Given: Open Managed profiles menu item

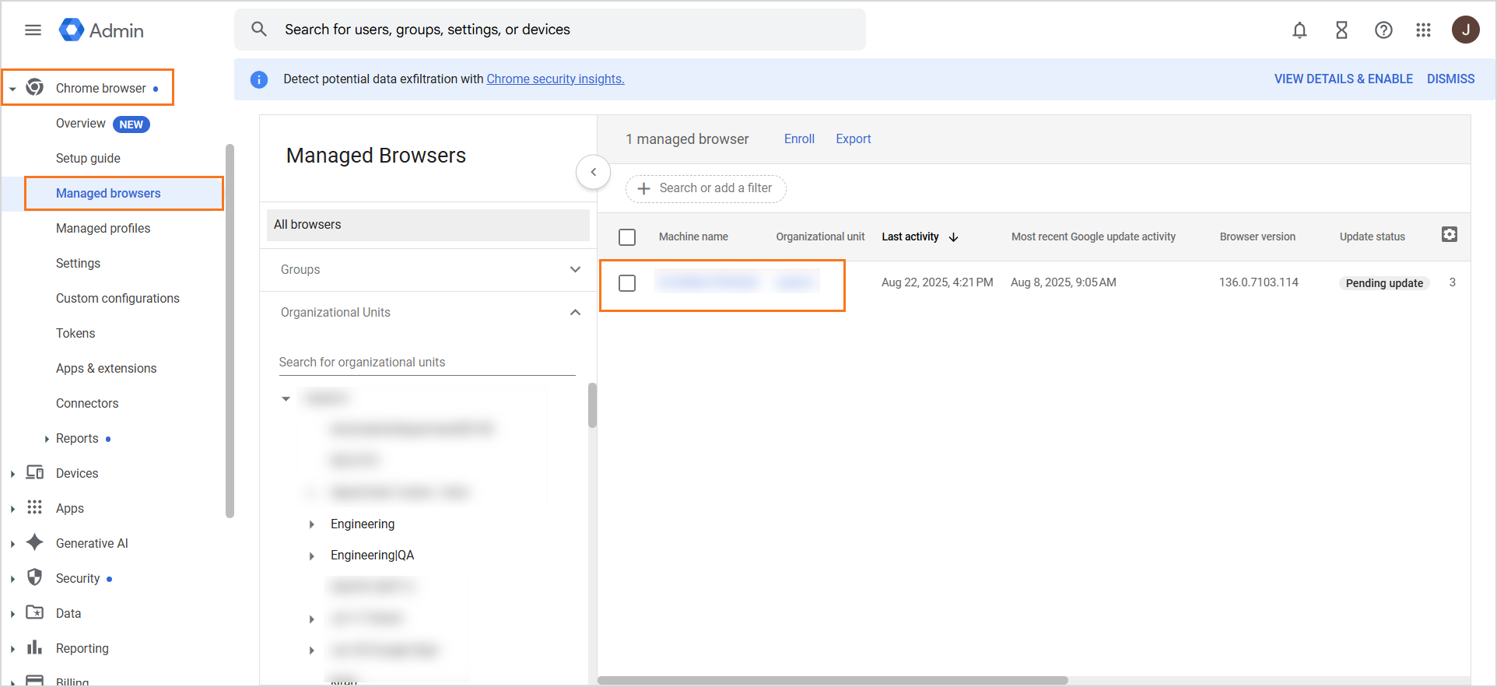Looking at the screenshot, I should pos(103,228).
